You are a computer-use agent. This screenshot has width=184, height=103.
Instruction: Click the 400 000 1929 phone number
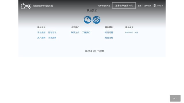tap(132, 32)
